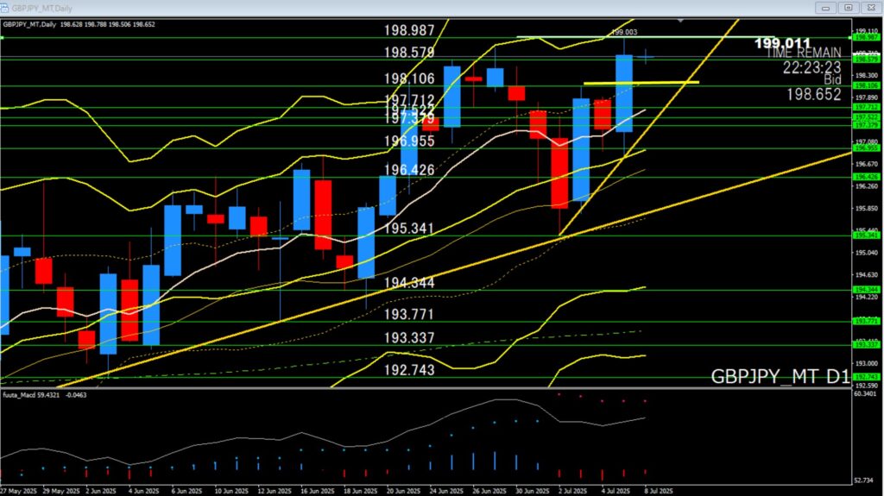Image resolution: width=884 pixels, height=496 pixels.
Task: Click the white 193.337 level label on chart
Action: click(409, 338)
